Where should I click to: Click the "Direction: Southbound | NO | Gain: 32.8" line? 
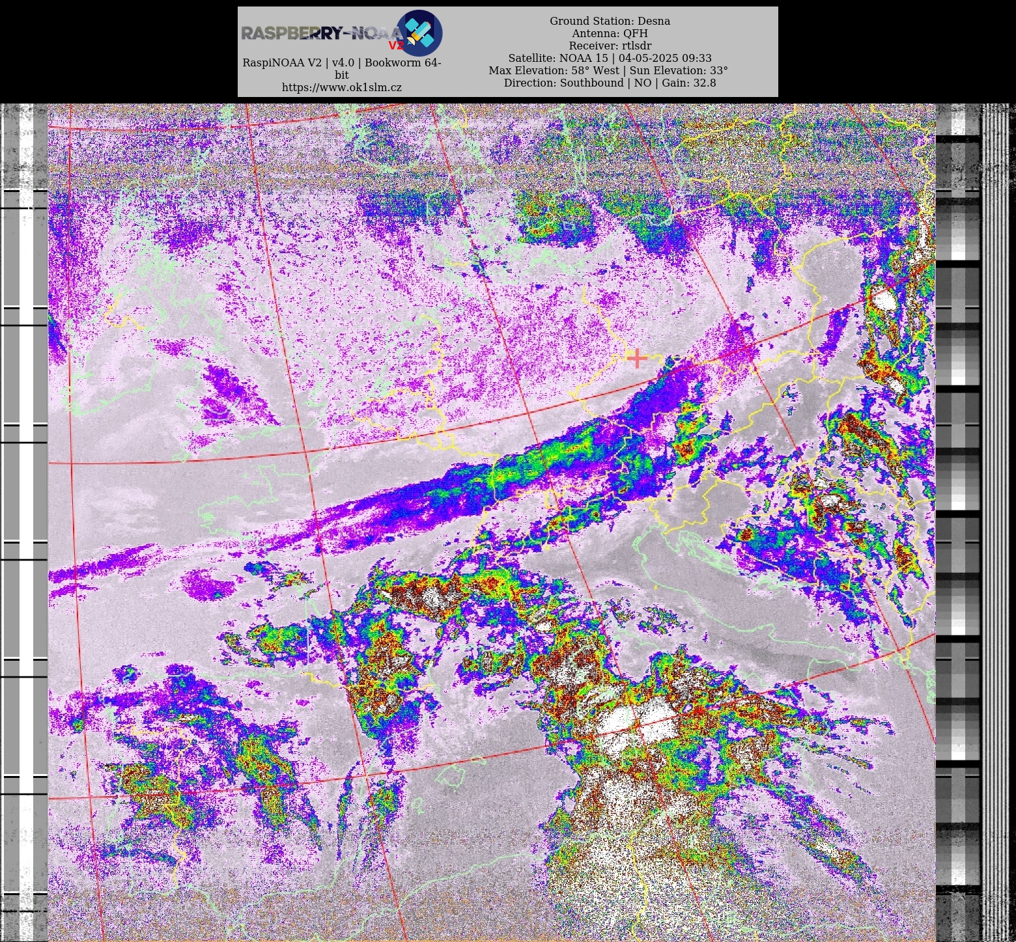point(610,83)
